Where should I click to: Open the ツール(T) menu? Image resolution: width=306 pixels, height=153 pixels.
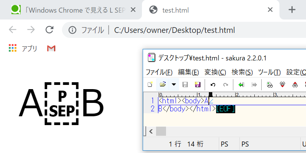269,72
